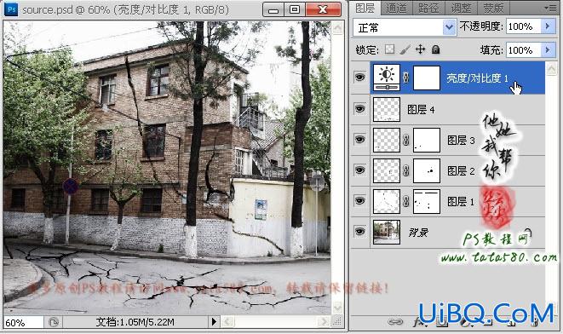The height and width of the screenshot is (334, 563).
Task: Open status bar info flyout arrow
Action: tap(214, 321)
